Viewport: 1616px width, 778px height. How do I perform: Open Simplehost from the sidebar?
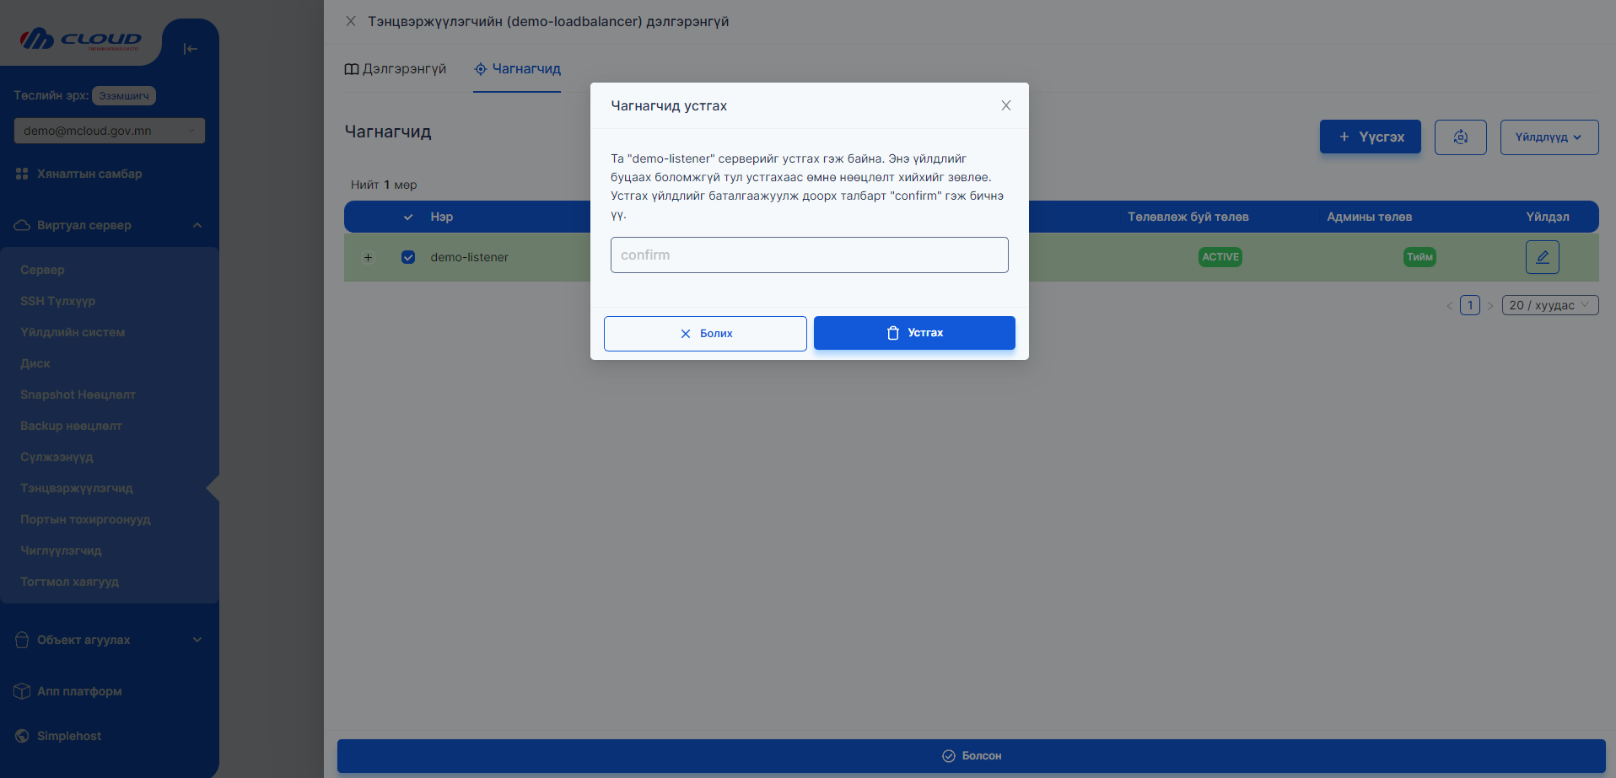point(69,736)
